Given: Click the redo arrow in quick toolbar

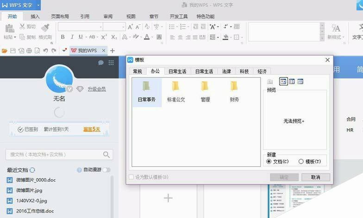Looking at the screenshot, I should (54, 51).
